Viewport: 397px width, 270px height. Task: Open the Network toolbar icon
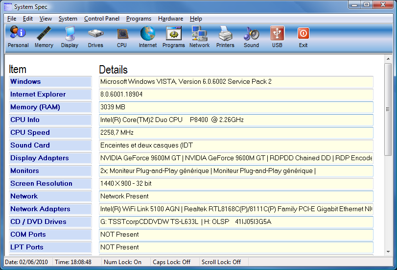(200, 37)
